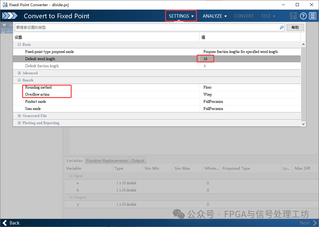Click the Back button
Viewport: 319px width, 227px height.
coord(11,223)
